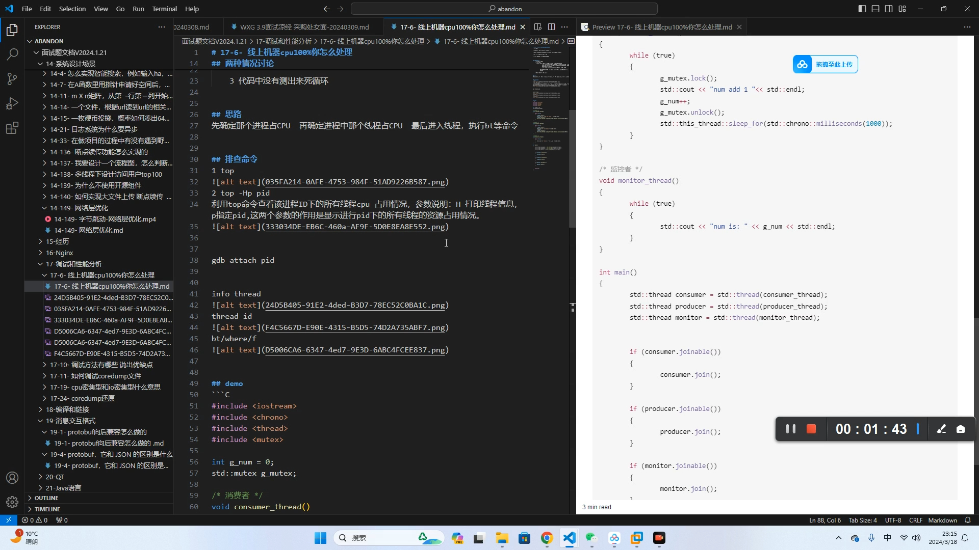Viewport: 979px width, 550px height.
Task: Open the Terminal menu
Action: [x=164, y=9]
